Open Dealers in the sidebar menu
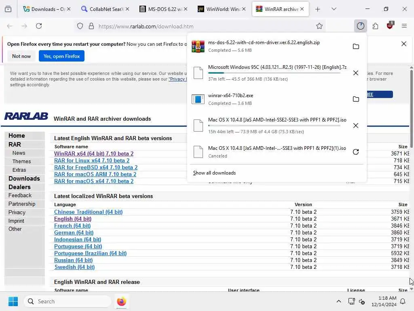The height and width of the screenshot is (311, 414). click(x=19, y=187)
